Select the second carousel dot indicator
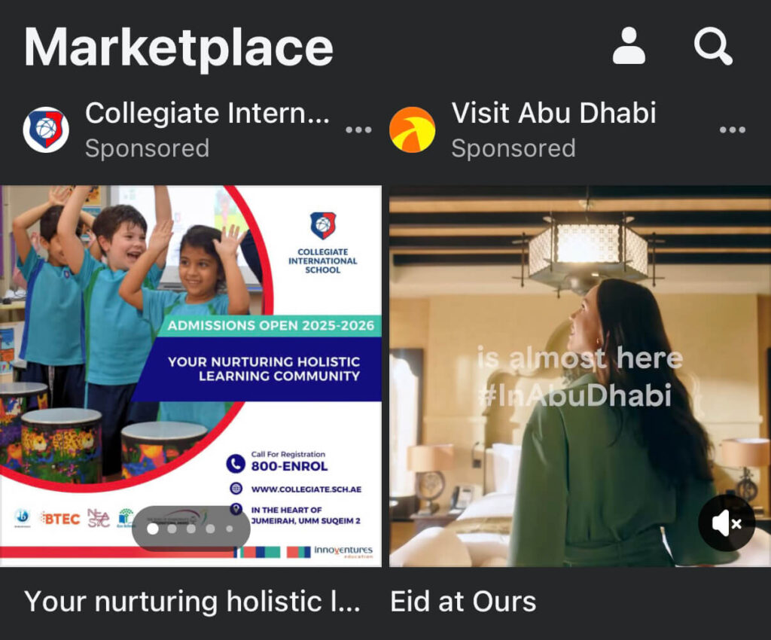Viewport: 771px width, 640px height. click(x=172, y=529)
